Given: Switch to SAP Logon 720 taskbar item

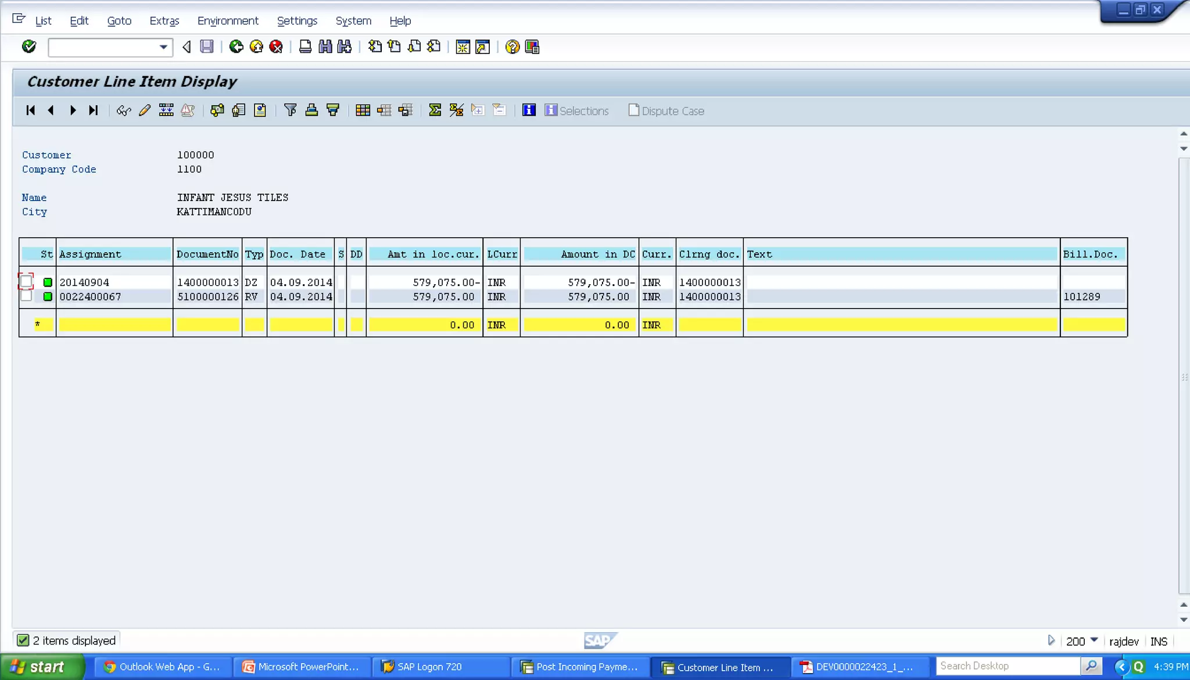Looking at the screenshot, I should click(441, 667).
